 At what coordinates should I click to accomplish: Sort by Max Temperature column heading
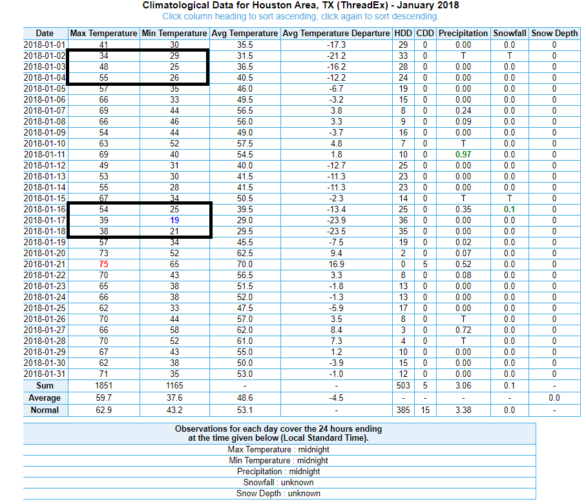click(103, 33)
